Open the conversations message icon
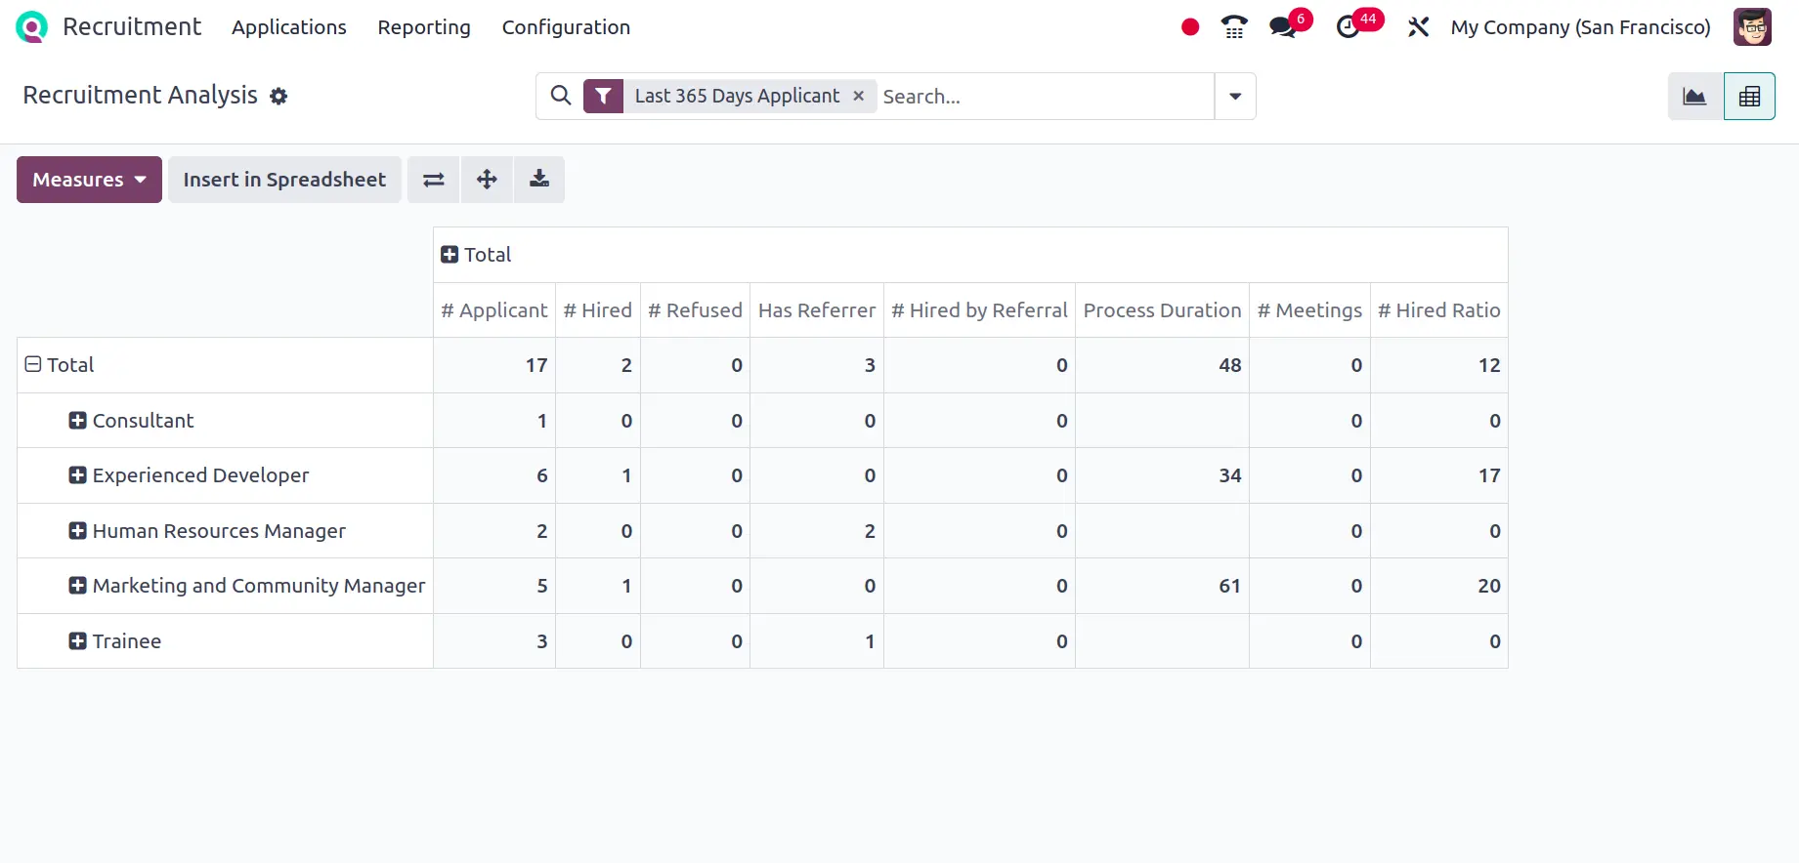Screen dimensions: 1799x863 (1283, 27)
